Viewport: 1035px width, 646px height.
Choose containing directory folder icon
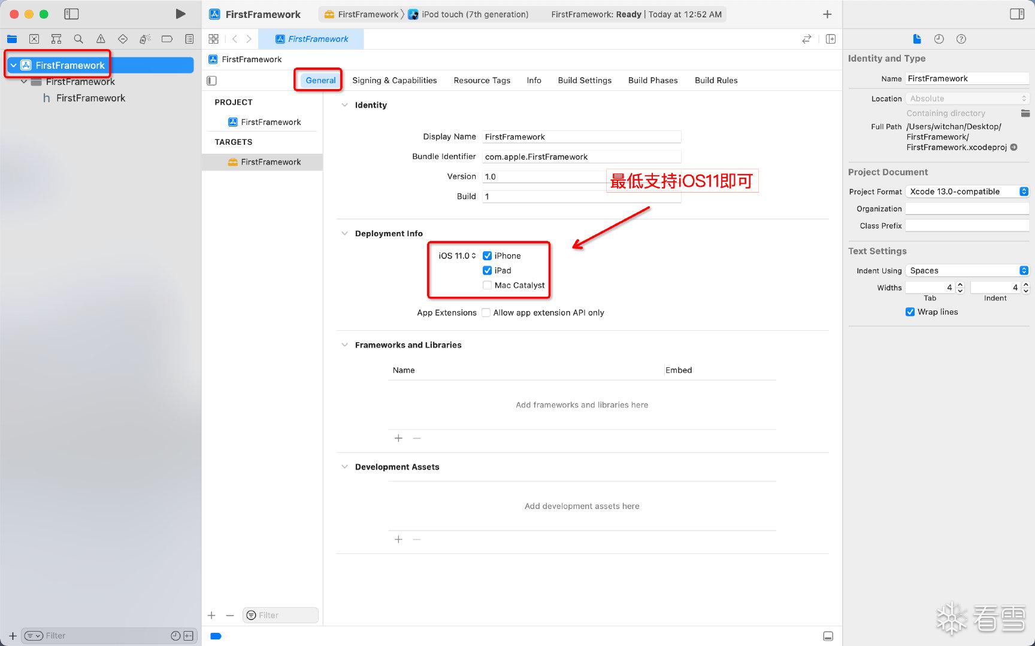1025,113
